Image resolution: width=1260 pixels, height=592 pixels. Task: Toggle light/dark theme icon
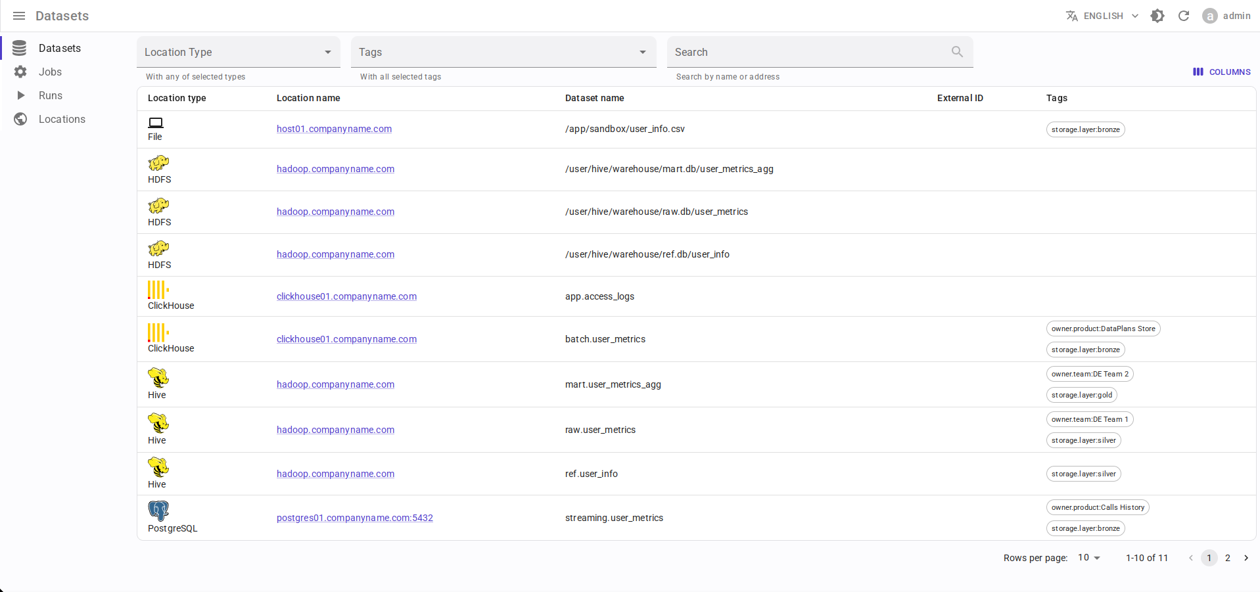coord(1157,16)
